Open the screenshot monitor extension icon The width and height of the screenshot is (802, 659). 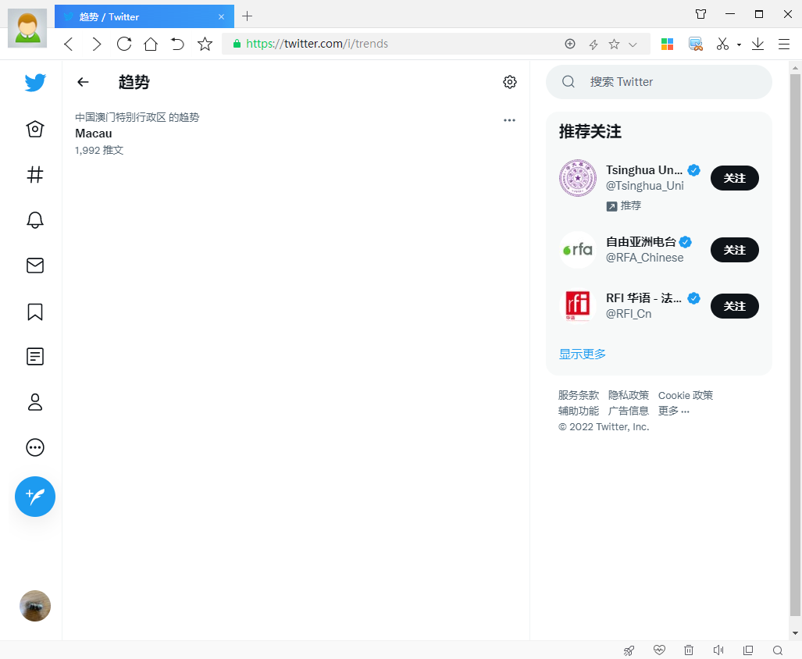click(696, 44)
